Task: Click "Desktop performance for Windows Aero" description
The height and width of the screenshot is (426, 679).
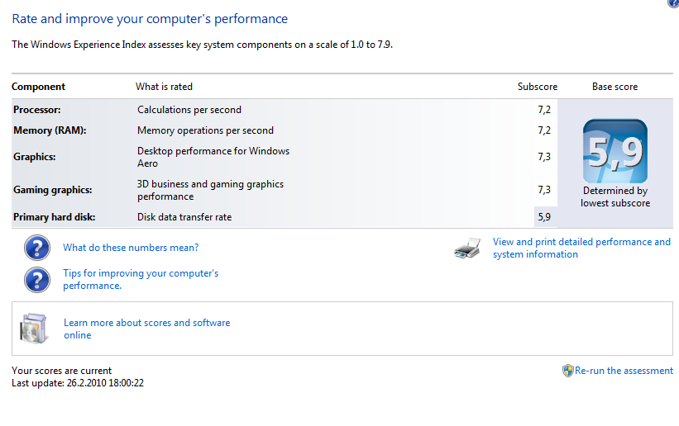Action: tap(213, 157)
